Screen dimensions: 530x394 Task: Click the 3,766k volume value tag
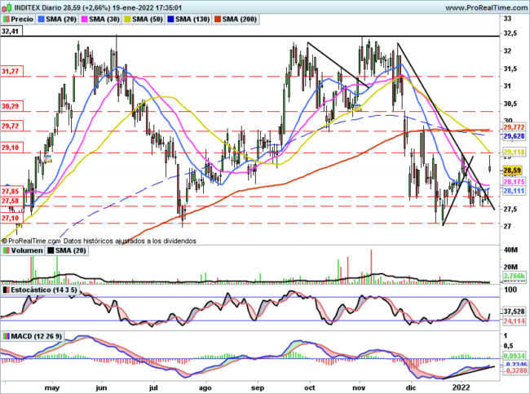(x=514, y=277)
